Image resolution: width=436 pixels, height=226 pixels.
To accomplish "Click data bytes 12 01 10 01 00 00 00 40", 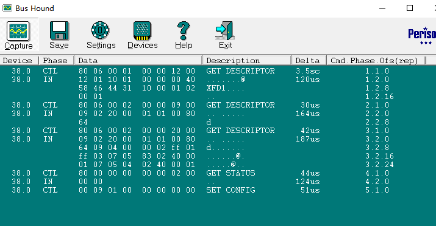I will (137, 80).
